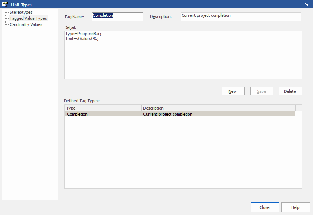Click into the Tag Name field
Screen dimensions: 313x215
pyautogui.click(x=117, y=16)
